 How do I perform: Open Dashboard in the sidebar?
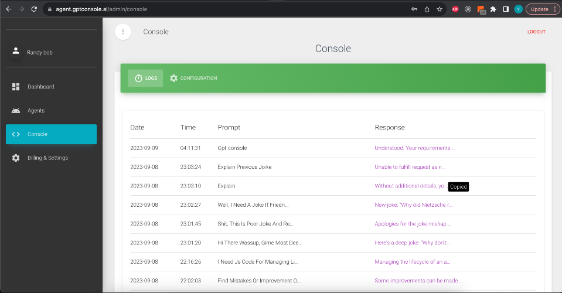51,87
